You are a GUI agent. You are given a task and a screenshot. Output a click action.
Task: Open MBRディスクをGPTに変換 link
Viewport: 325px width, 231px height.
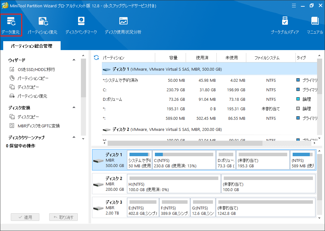tap(39, 126)
